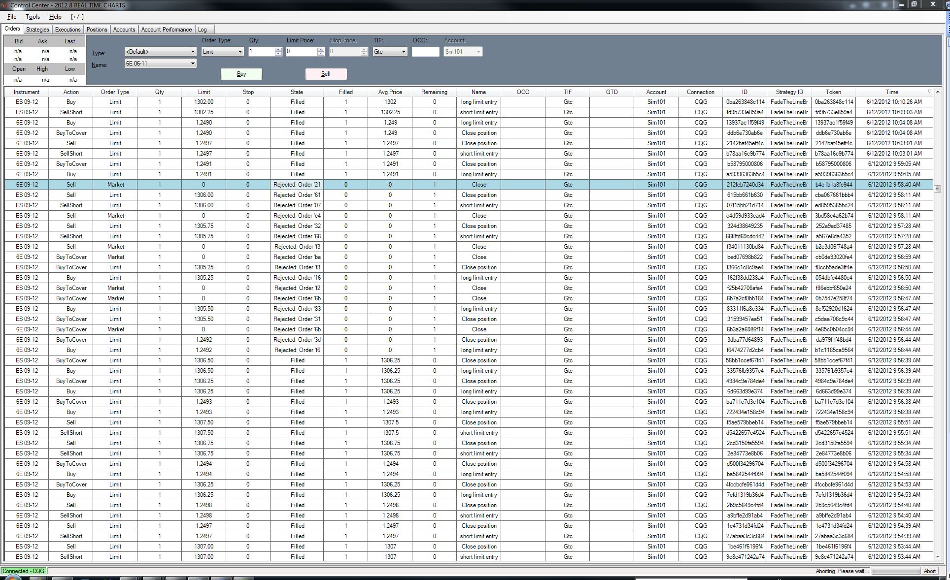This screenshot has height=580, width=950.
Task: Increase Qty with the up spinner arrow
Action: [x=278, y=49]
